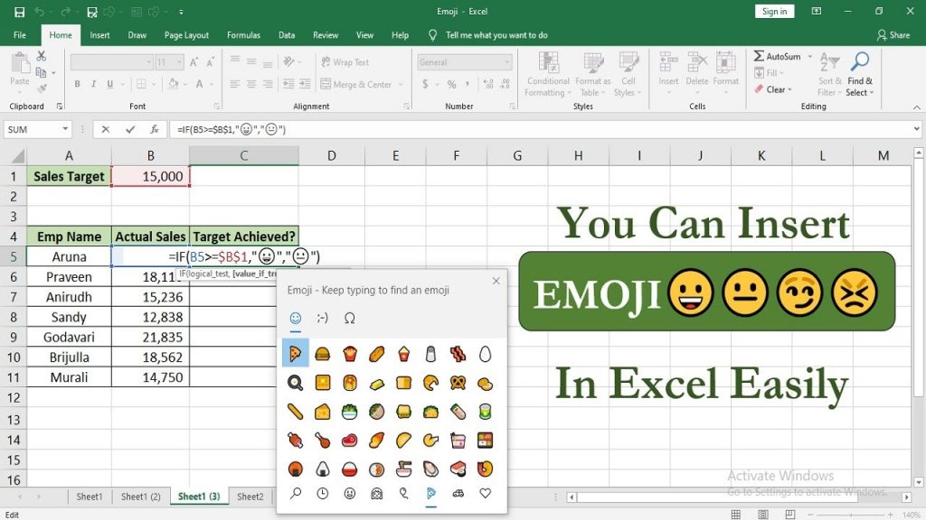This screenshot has height=520, width=926.
Task: Confirm the formula with the checkmark icon
Action: pyautogui.click(x=131, y=130)
